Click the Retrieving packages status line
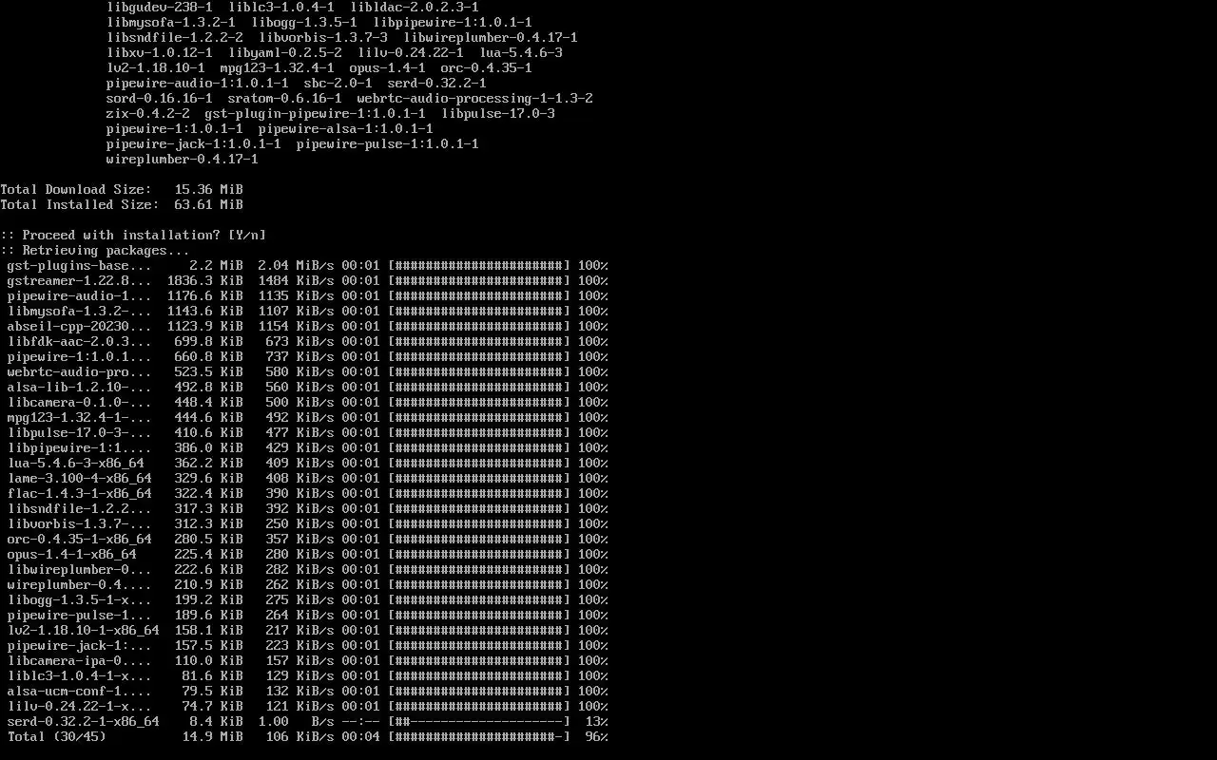This screenshot has width=1217, height=760. click(x=95, y=251)
